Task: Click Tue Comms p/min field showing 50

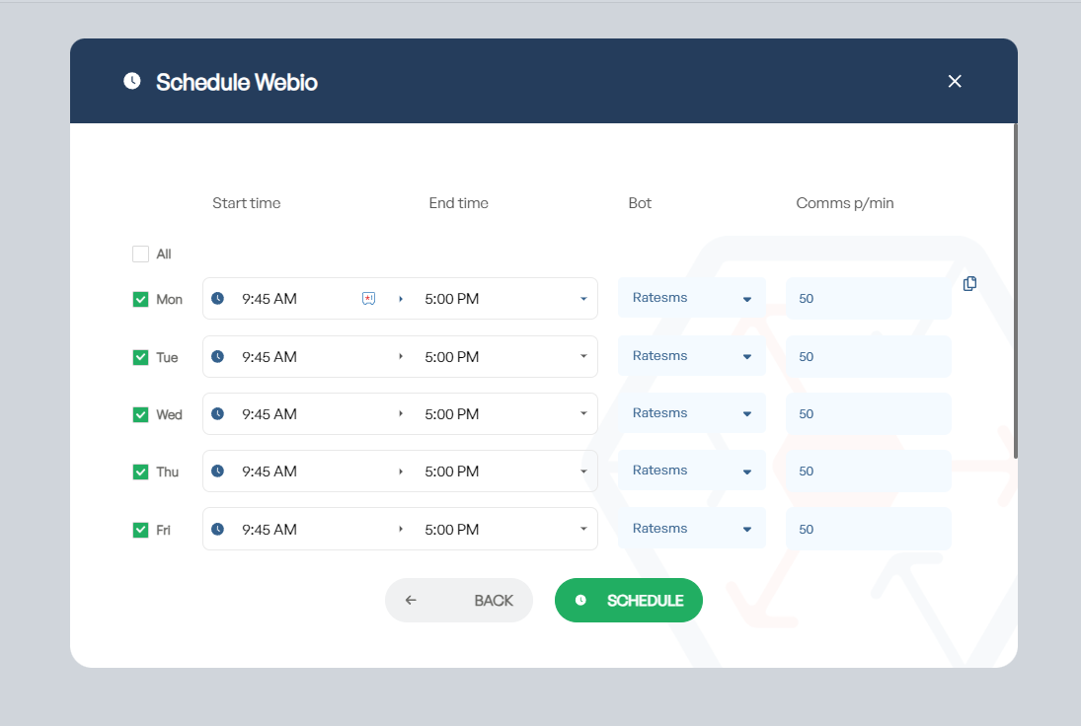Action: [x=869, y=356]
